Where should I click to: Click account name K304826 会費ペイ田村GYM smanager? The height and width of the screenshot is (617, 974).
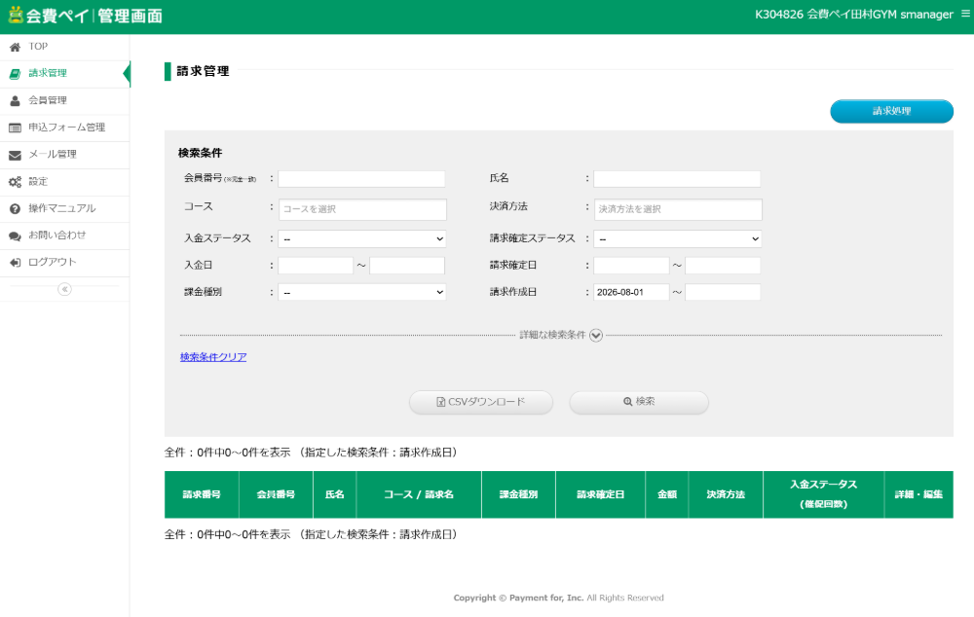click(x=853, y=15)
